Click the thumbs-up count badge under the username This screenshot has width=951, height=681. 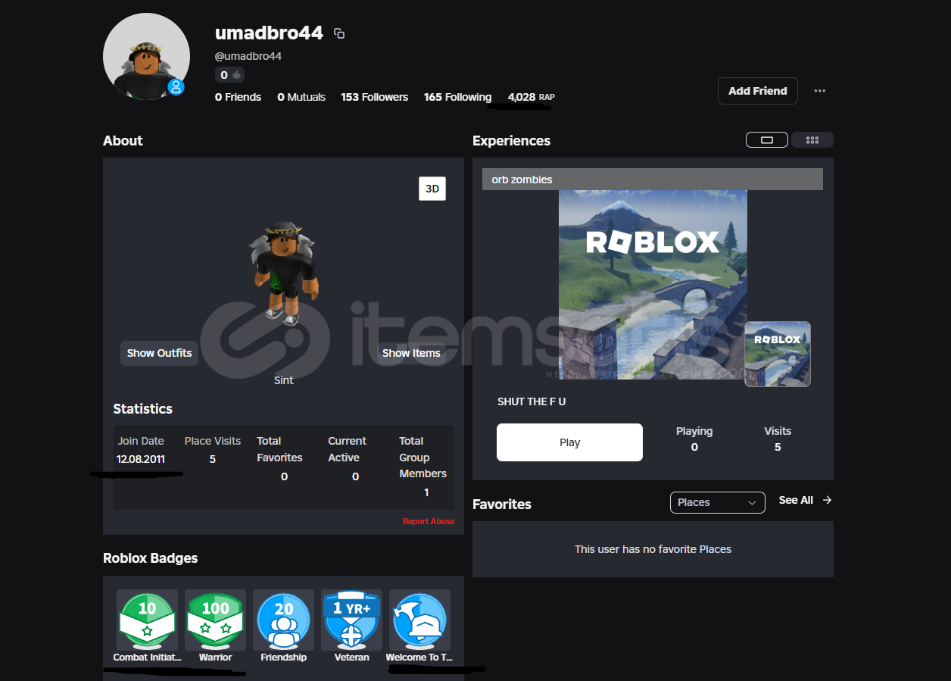tap(229, 75)
